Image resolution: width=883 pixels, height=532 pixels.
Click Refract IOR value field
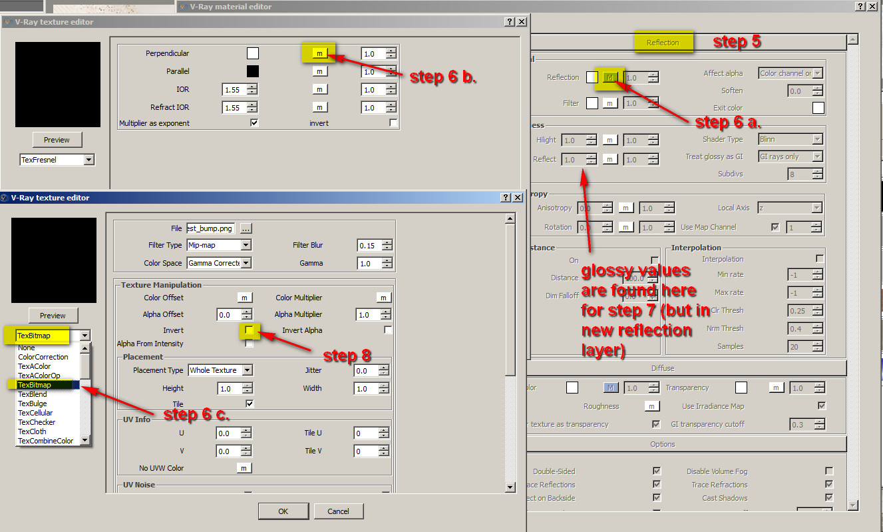coord(235,107)
